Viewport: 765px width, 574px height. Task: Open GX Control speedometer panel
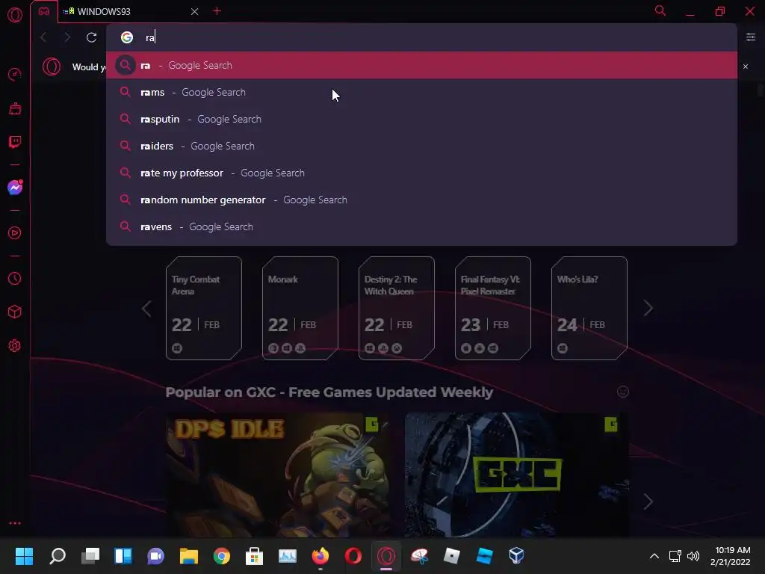[15, 75]
